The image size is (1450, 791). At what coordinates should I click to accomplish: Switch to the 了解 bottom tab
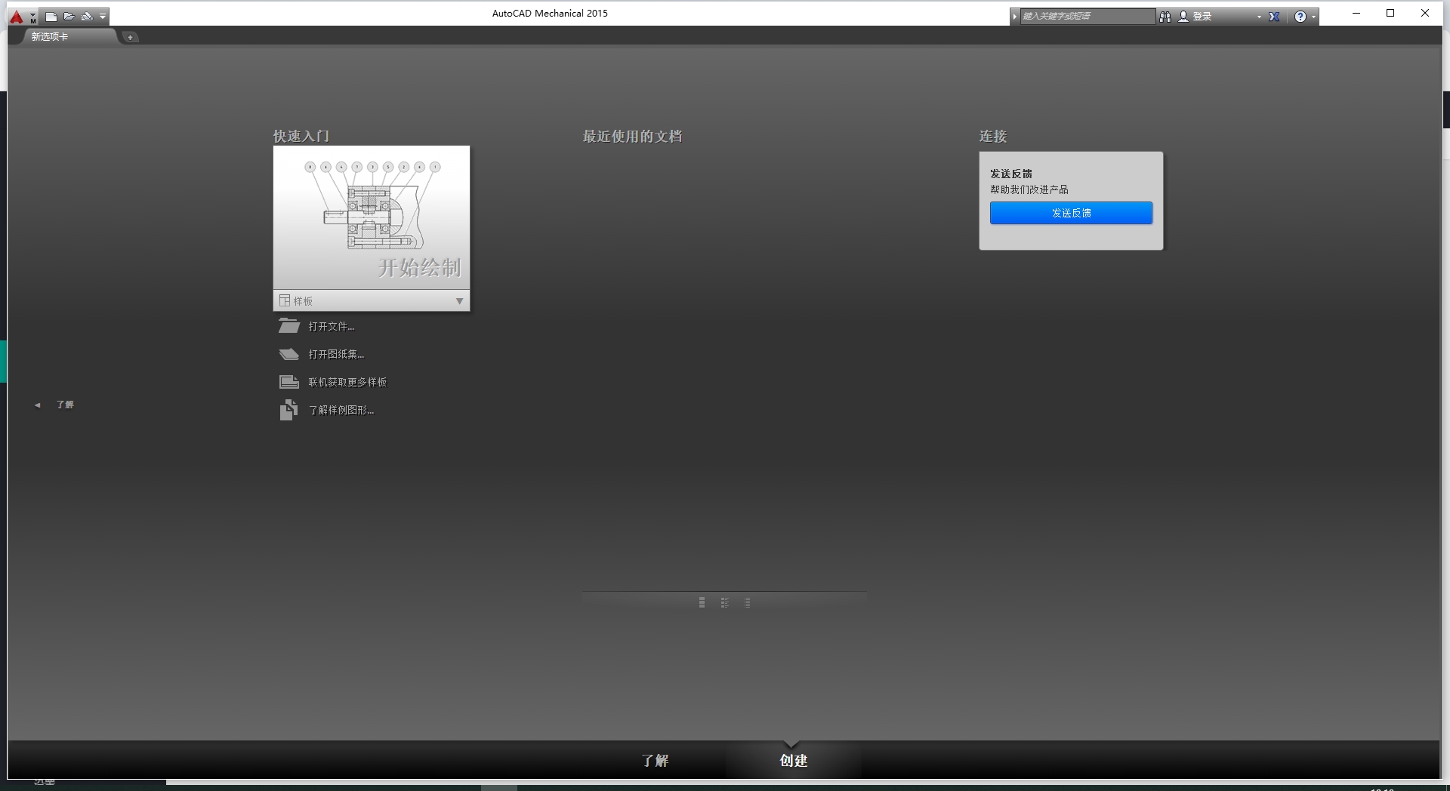[655, 760]
